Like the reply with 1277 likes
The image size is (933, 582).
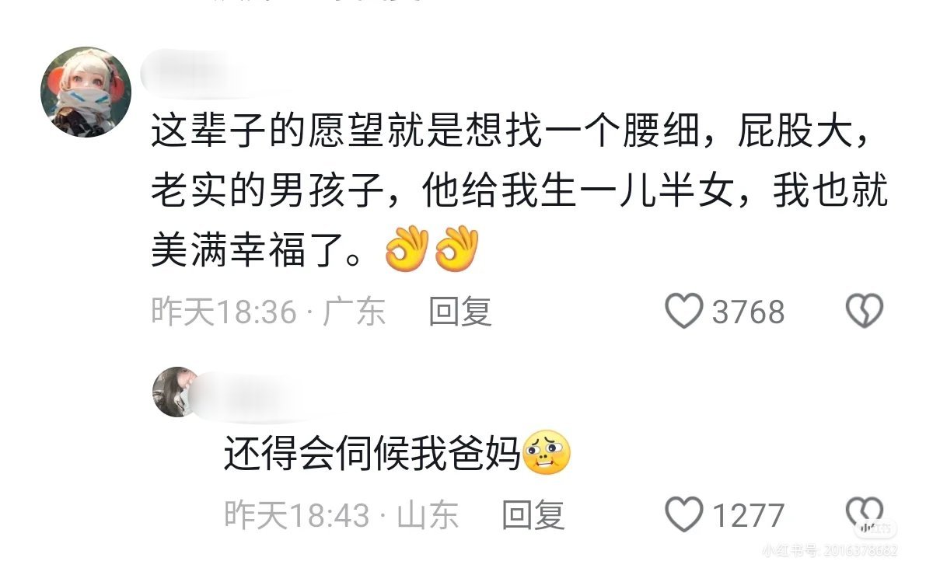684,514
